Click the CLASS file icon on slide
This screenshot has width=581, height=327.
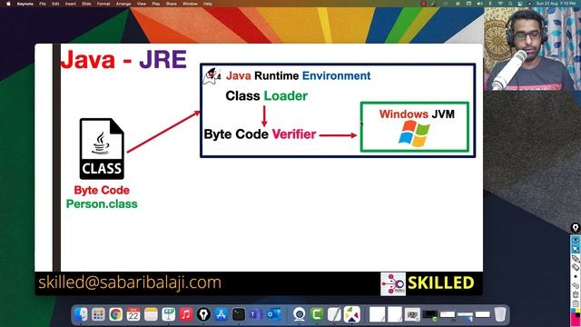point(102,149)
